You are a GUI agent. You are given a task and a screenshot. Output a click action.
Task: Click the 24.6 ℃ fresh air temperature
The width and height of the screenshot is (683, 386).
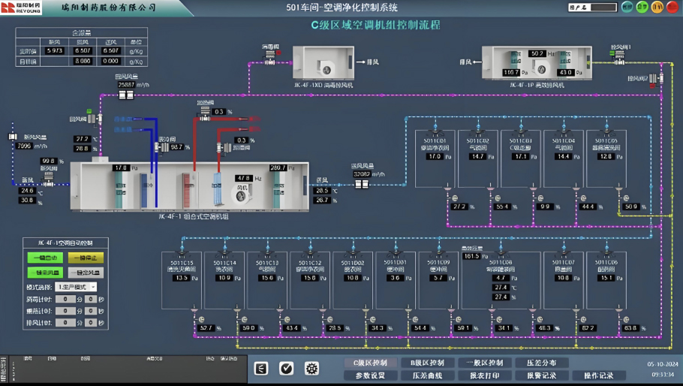pos(27,191)
